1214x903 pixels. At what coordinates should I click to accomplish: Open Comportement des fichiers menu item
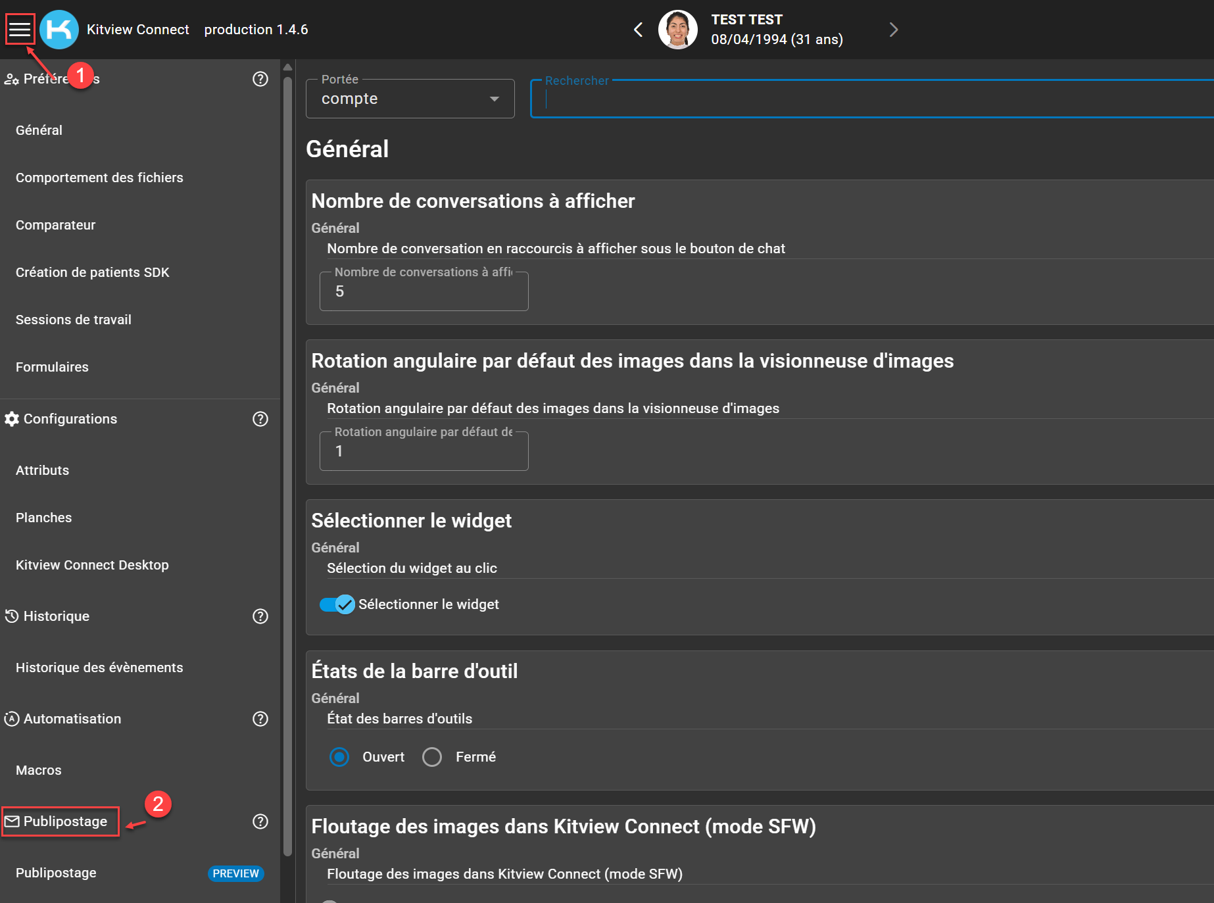99,178
